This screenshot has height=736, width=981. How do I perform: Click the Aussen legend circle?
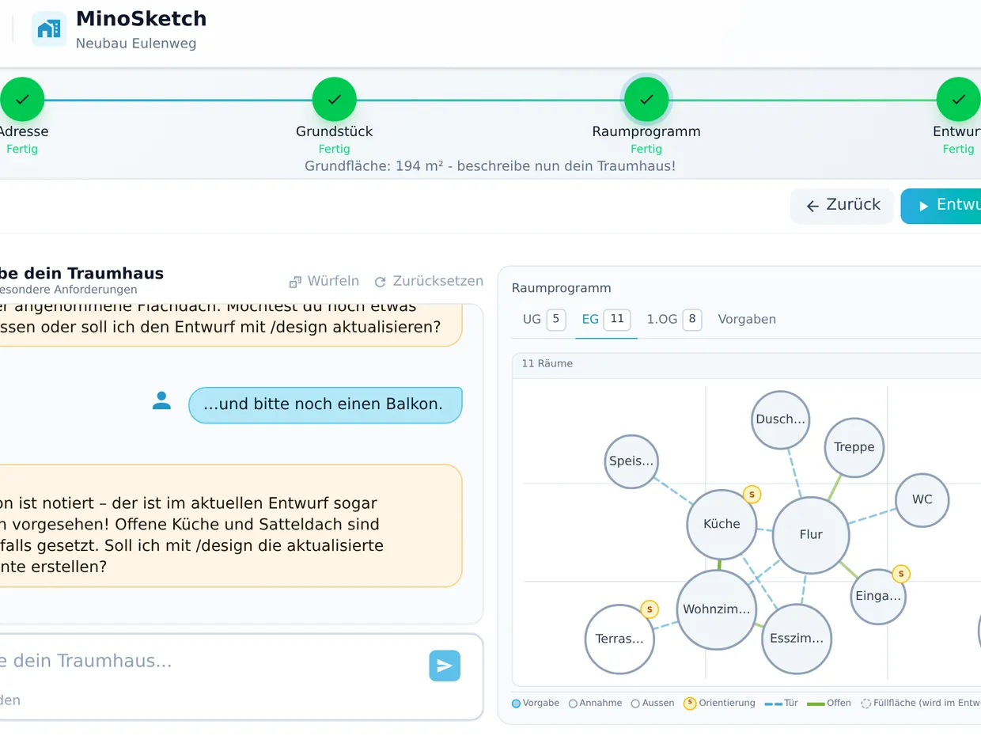pos(635,703)
